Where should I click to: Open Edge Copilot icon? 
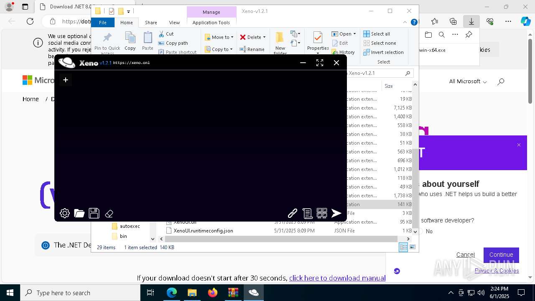click(x=526, y=21)
